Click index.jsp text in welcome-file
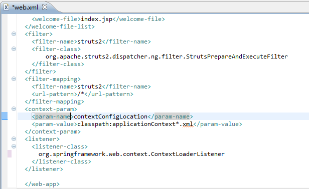309x189 pixels. coord(96,19)
